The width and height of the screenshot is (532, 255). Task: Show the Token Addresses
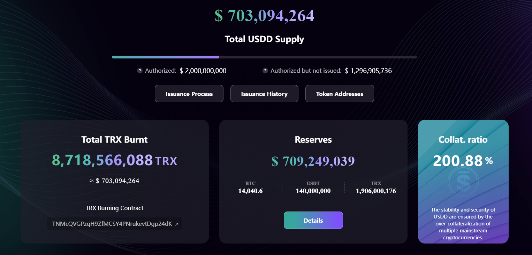[340, 94]
